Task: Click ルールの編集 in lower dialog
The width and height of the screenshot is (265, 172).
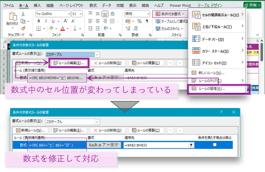Action: click(x=69, y=131)
